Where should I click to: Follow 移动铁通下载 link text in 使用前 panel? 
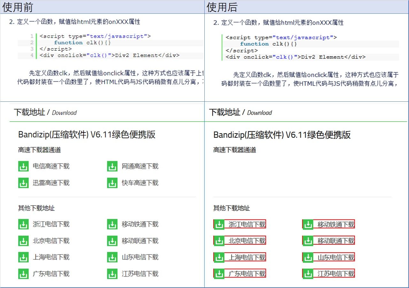(140, 224)
